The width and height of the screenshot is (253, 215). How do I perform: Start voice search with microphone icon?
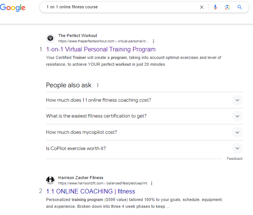coord(215,7)
